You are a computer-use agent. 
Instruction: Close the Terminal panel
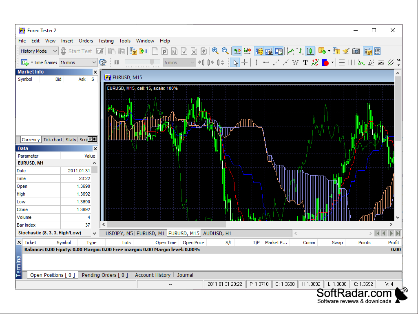pyautogui.click(x=19, y=243)
